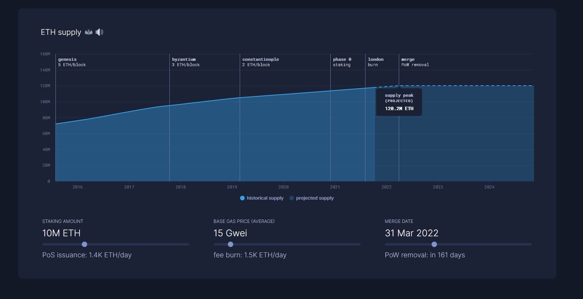Click the genesis 5 ETH/block marker label

point(72,62)
